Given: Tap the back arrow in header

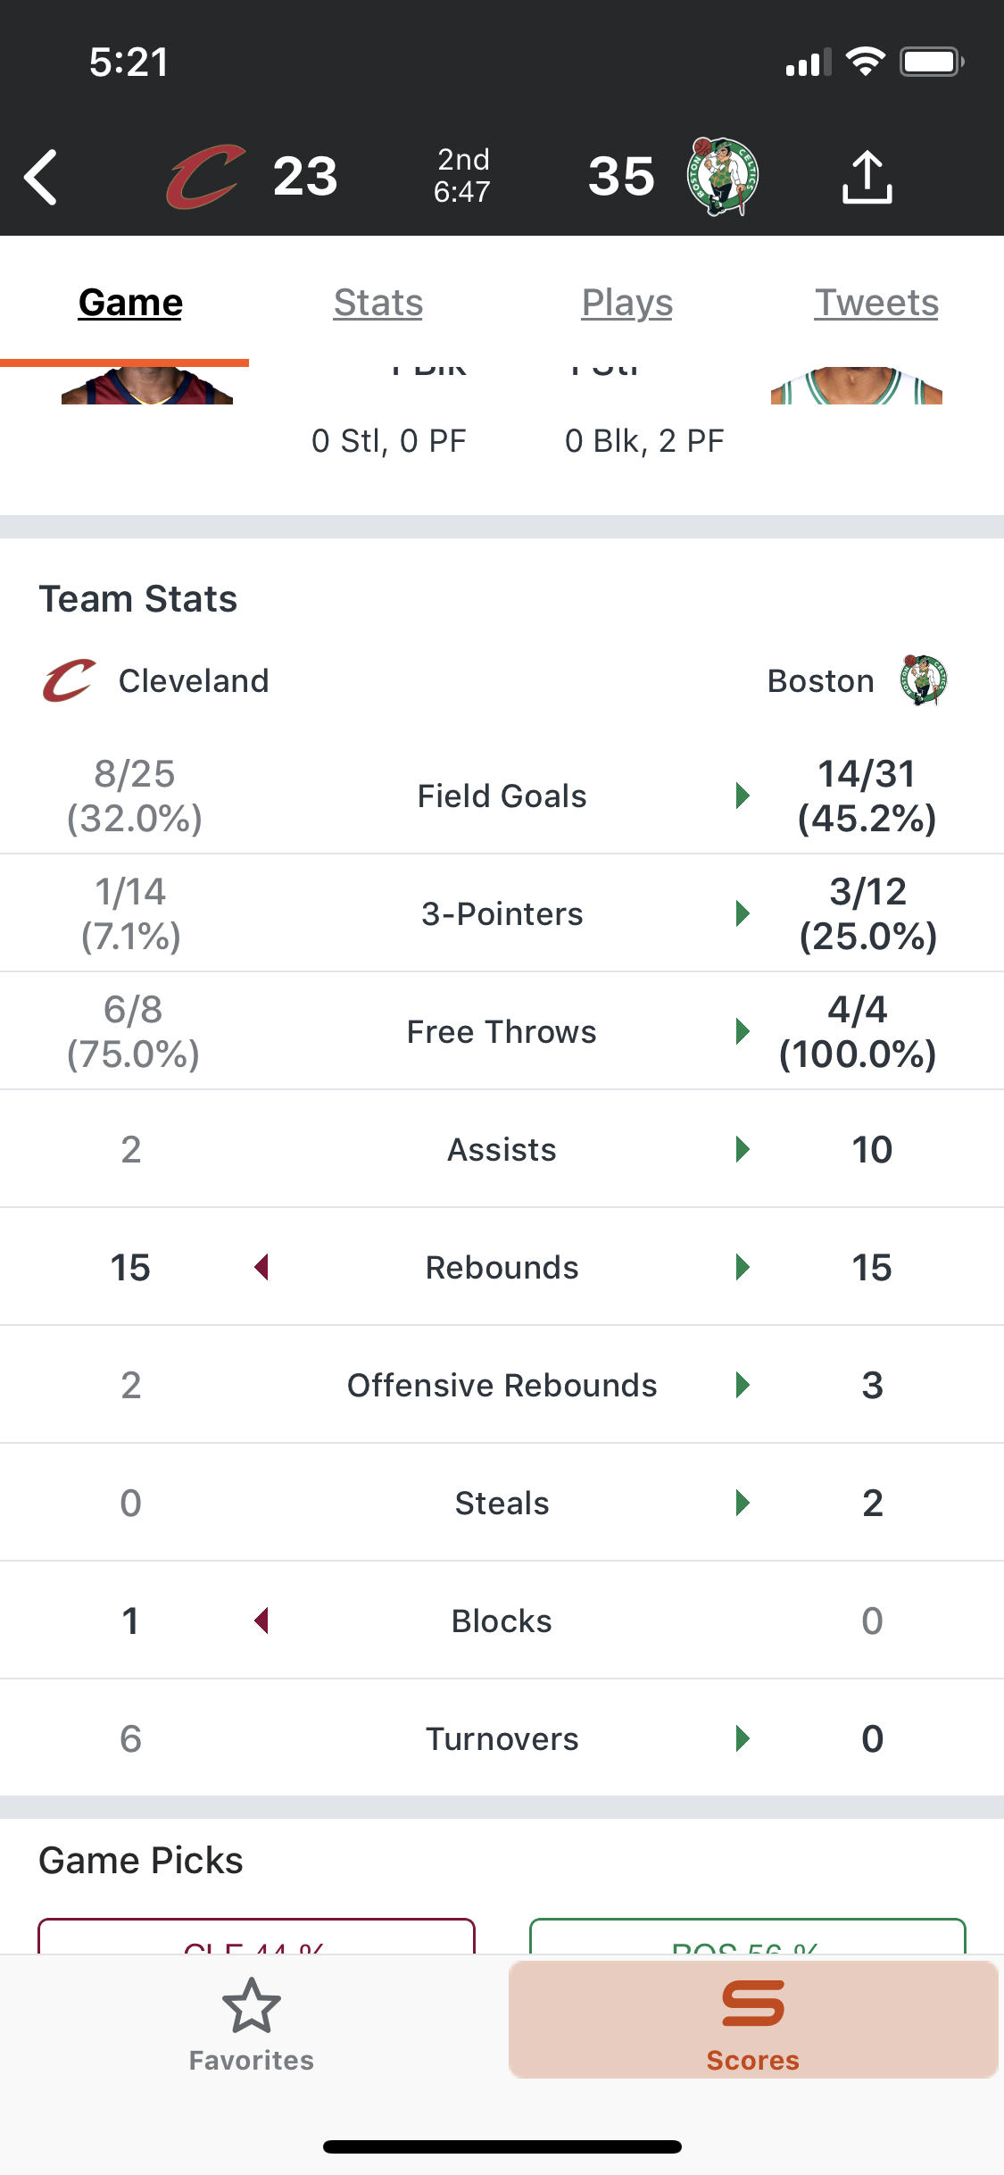Looking at the screenshot, I should pyautogui.click(x=41, y=177).
